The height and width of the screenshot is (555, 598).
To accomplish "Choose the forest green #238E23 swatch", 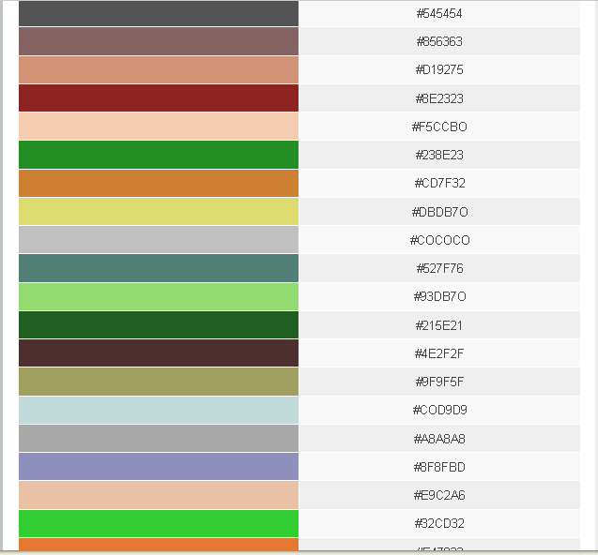I will [x=158, y=155].
